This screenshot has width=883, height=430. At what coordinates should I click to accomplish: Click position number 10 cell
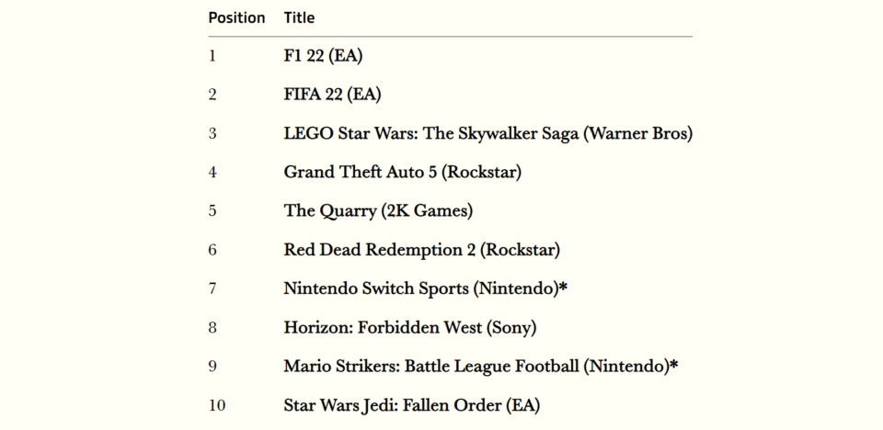(217, 405)
